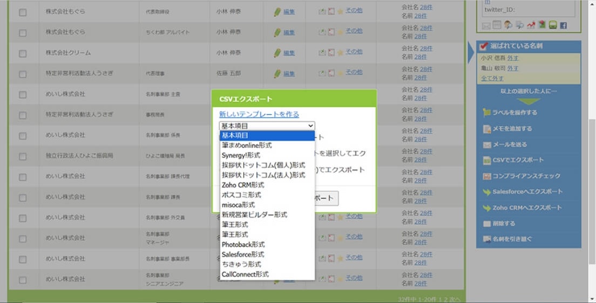Choose the 筆まめonline形式 option

pos(247,146)
